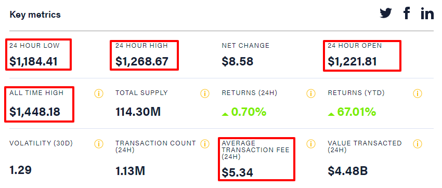Select the Net Change value $8.58
Image resolution: width=442 pixels, height=188 pixels.
pos(237,62)
